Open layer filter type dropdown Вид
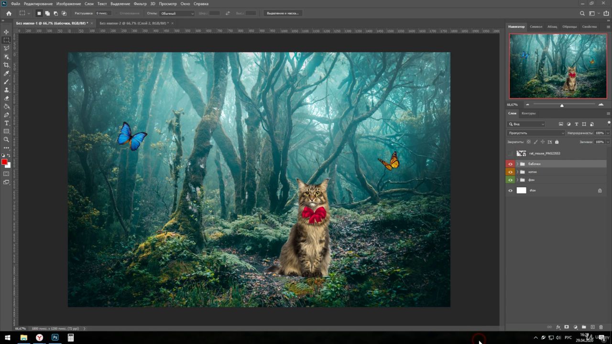 [526, 124]
